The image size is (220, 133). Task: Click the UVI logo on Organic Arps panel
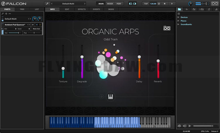(x=167, y=28)
